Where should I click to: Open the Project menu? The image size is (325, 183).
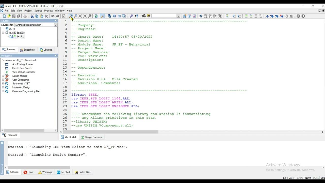click(x=28, y=11)
